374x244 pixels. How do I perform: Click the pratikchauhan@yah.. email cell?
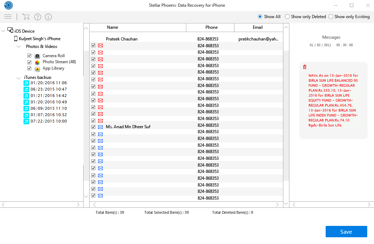(x=258, y=39)
